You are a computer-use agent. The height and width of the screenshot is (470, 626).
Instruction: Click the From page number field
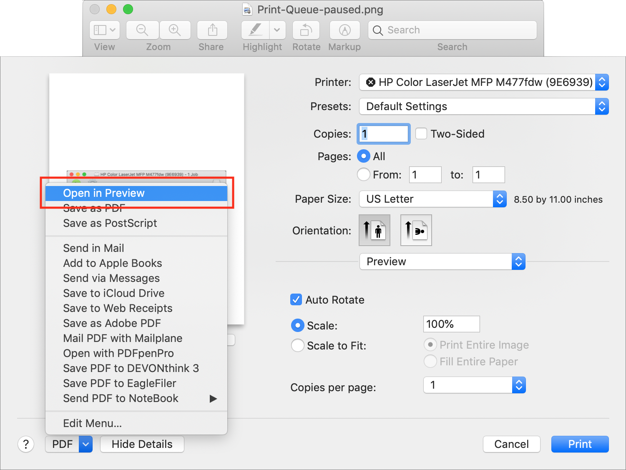coord(425,175)
